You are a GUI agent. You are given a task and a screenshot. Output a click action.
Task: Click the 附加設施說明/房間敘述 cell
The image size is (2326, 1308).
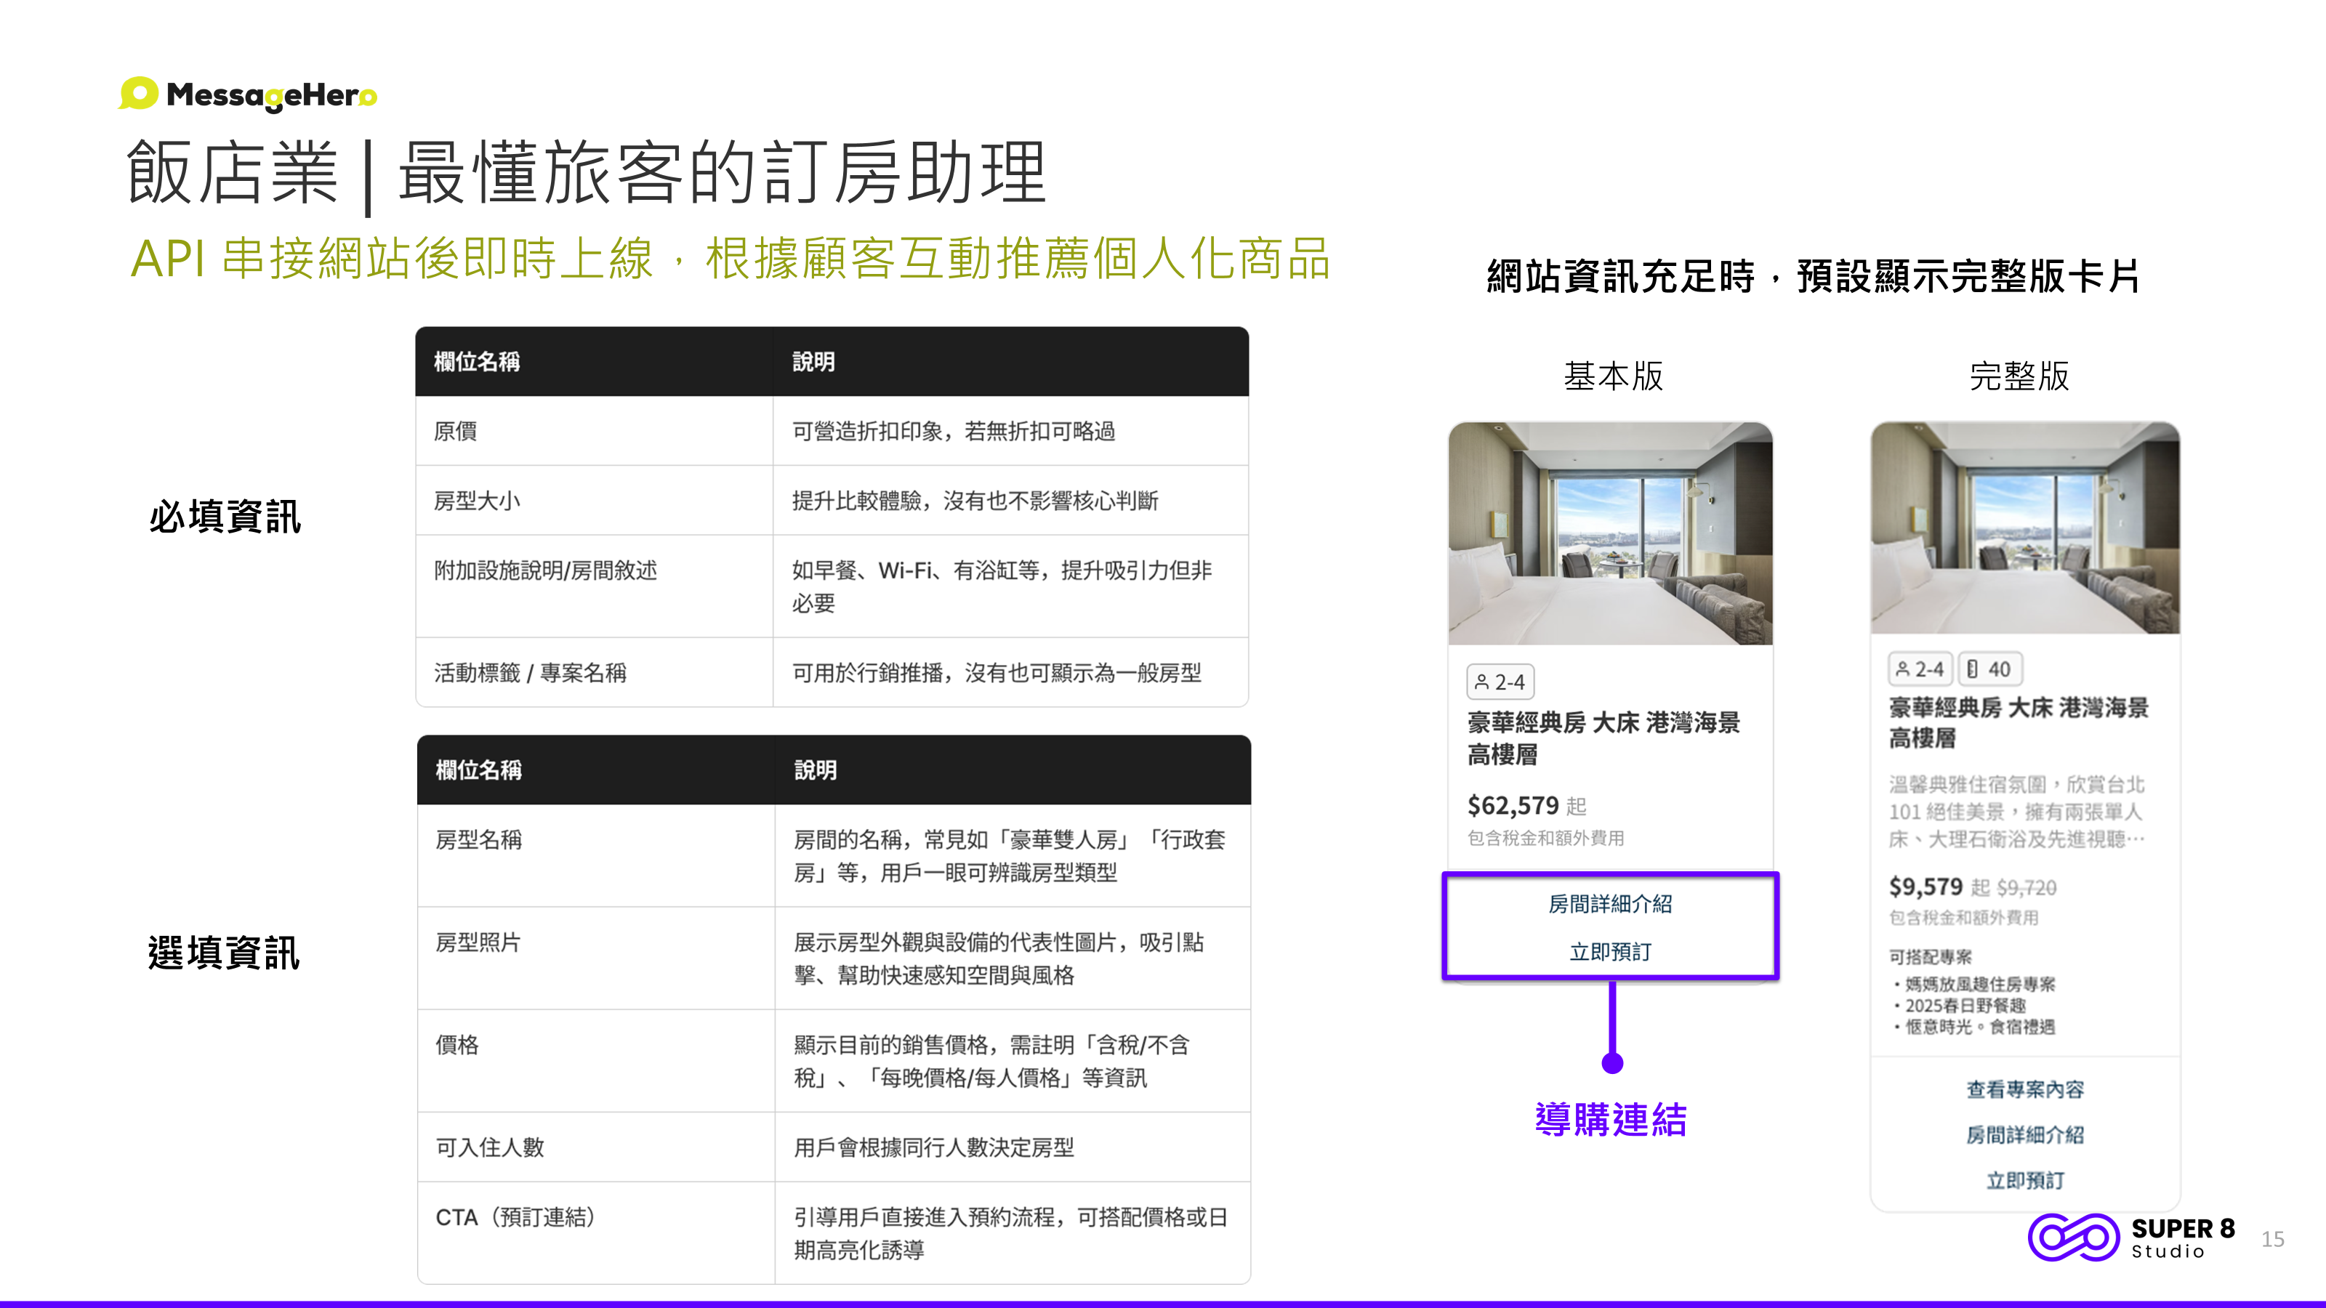pos(594,586)
